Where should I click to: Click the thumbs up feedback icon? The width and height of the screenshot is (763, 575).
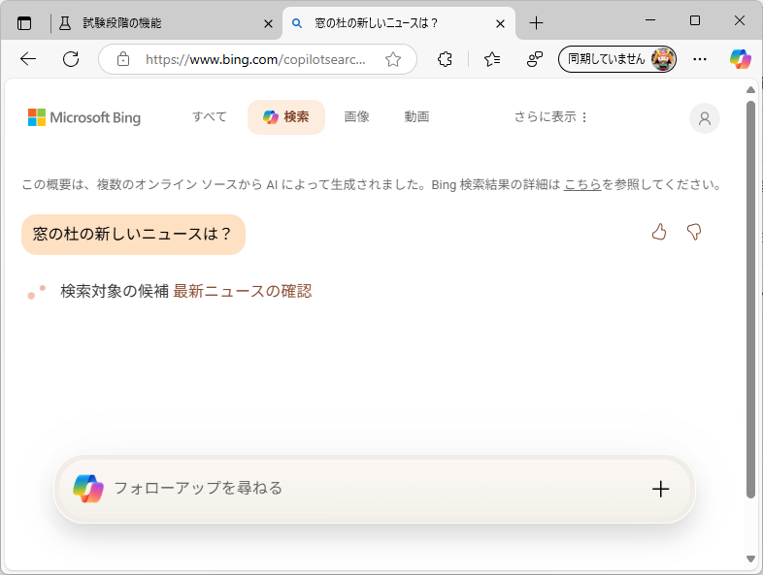click(x=659, y=232)
